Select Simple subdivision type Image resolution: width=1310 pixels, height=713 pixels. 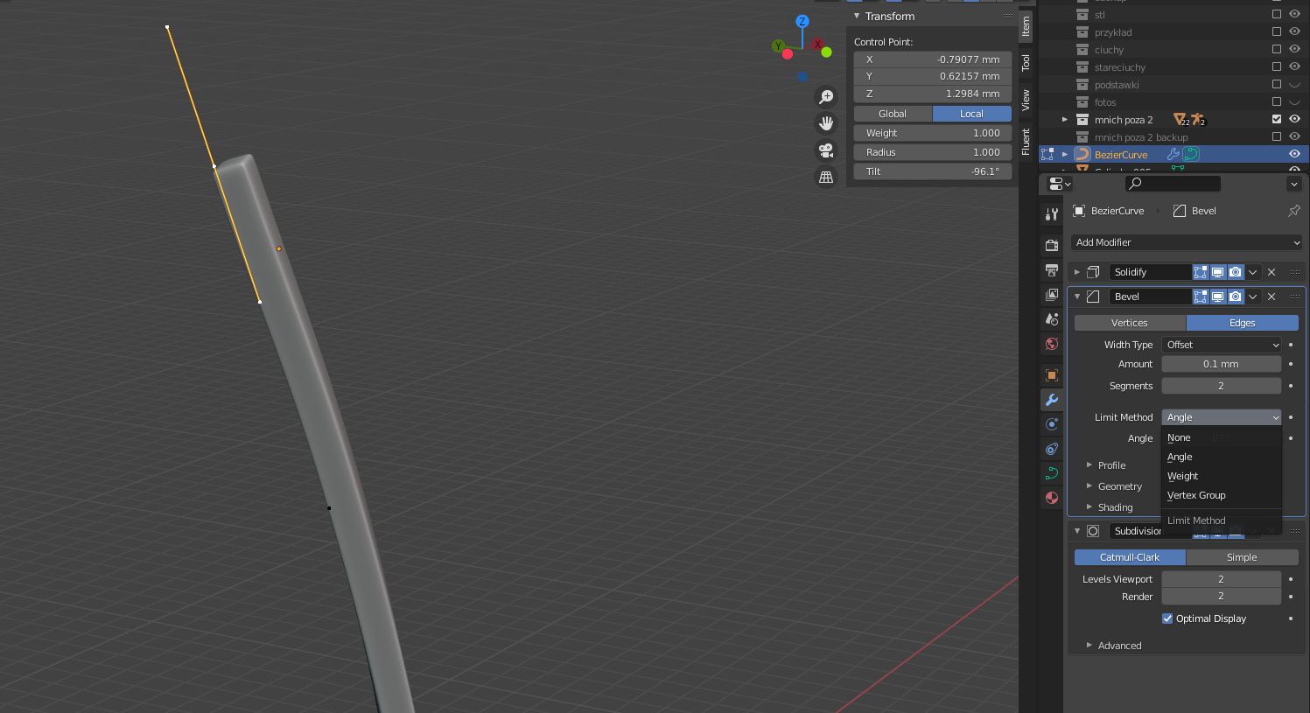point(1242,557)
